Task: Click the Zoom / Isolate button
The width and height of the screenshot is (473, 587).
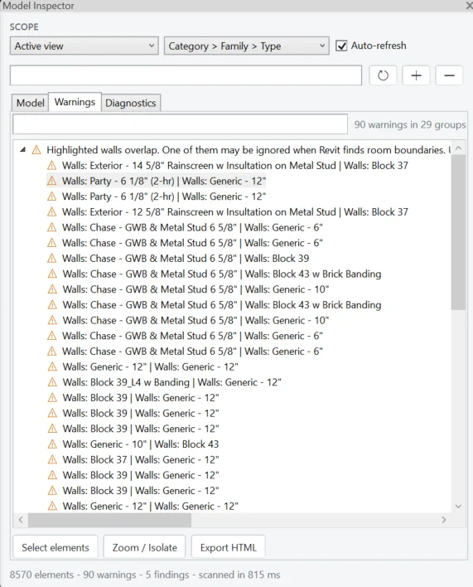Action: pyautogui.click(x=144, y=547)
